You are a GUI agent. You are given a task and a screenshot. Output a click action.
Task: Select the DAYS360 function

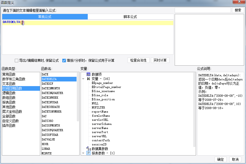pyautogui.click(x=59, y=121)
